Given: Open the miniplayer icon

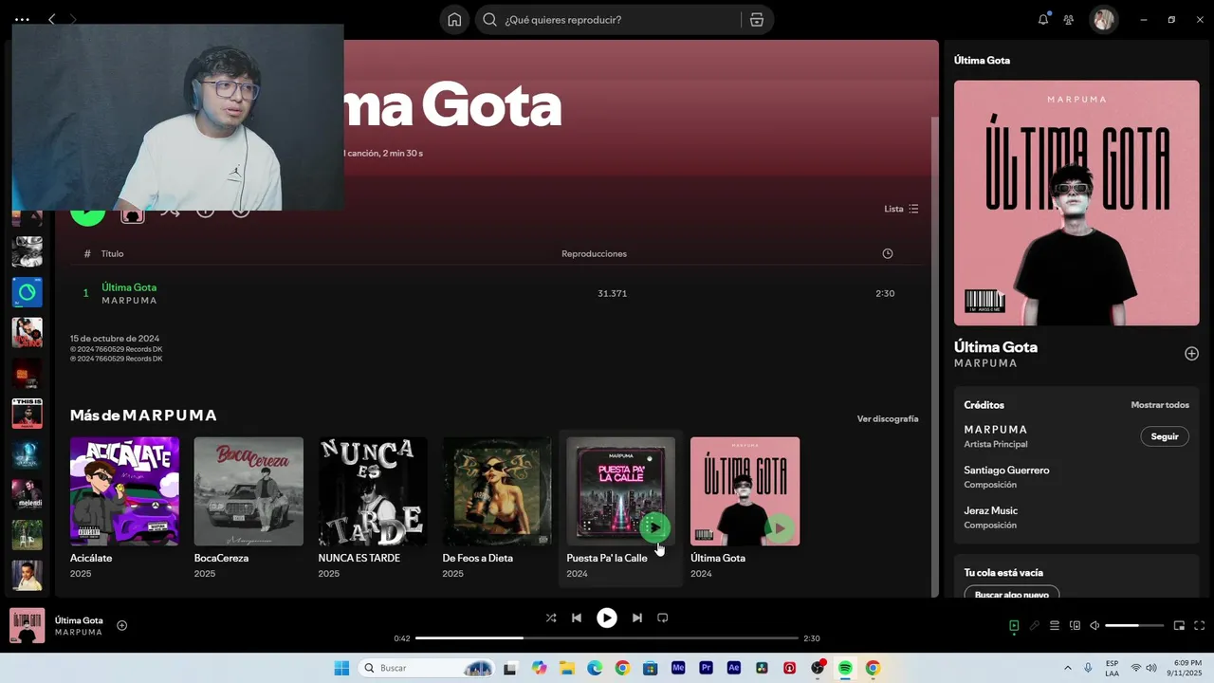Looking at the screenshot, I should coord(1179,625).
